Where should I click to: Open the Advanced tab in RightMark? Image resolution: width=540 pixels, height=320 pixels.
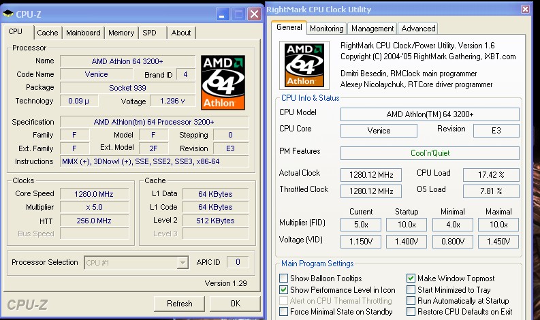[418, 29]
